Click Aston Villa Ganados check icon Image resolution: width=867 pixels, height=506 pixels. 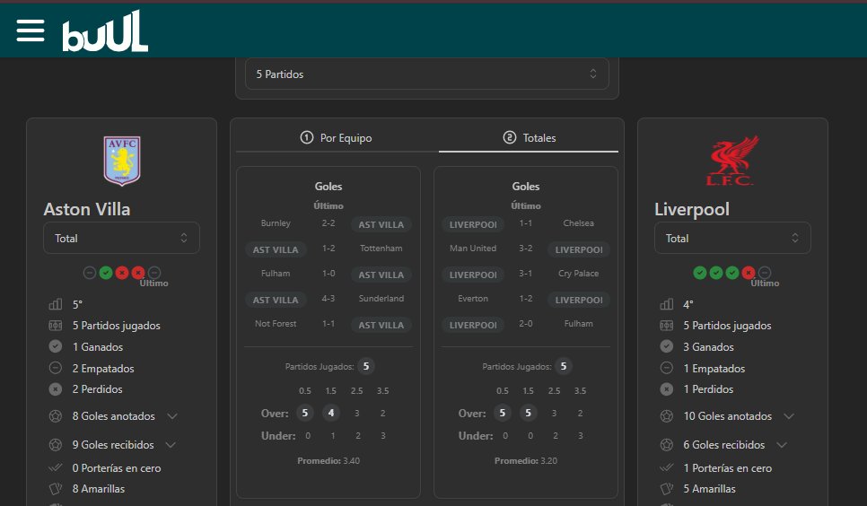[x=56, y=346]
